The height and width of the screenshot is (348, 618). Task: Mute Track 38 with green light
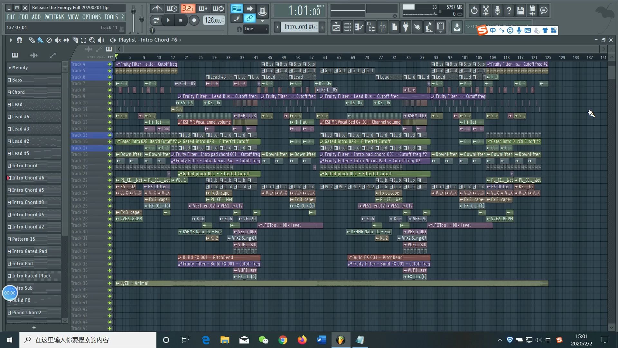(x=109, y=283)
